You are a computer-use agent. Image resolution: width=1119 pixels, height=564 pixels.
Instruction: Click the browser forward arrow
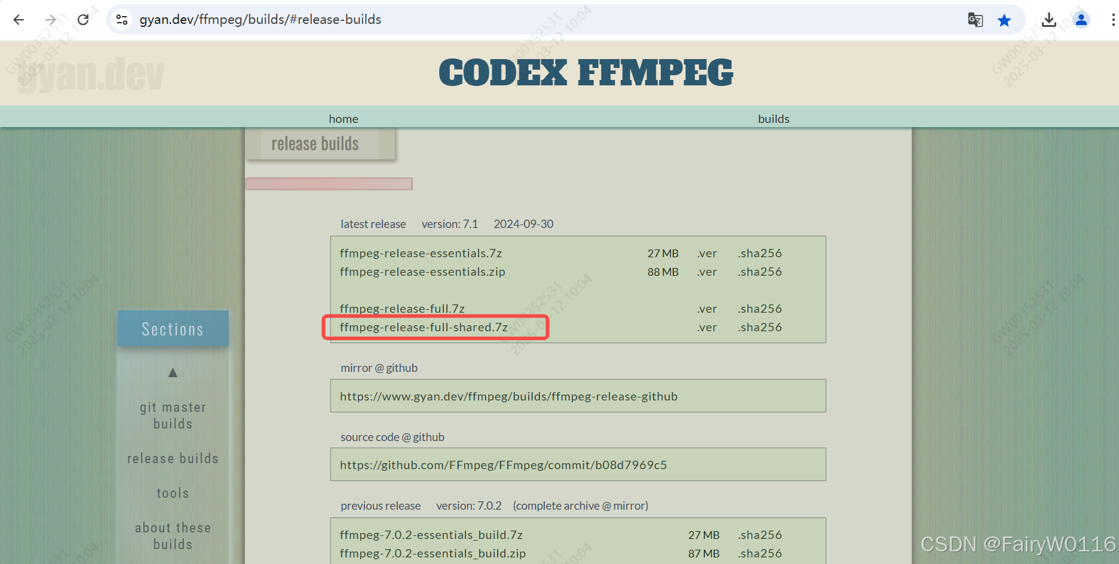tap(51, 20)
